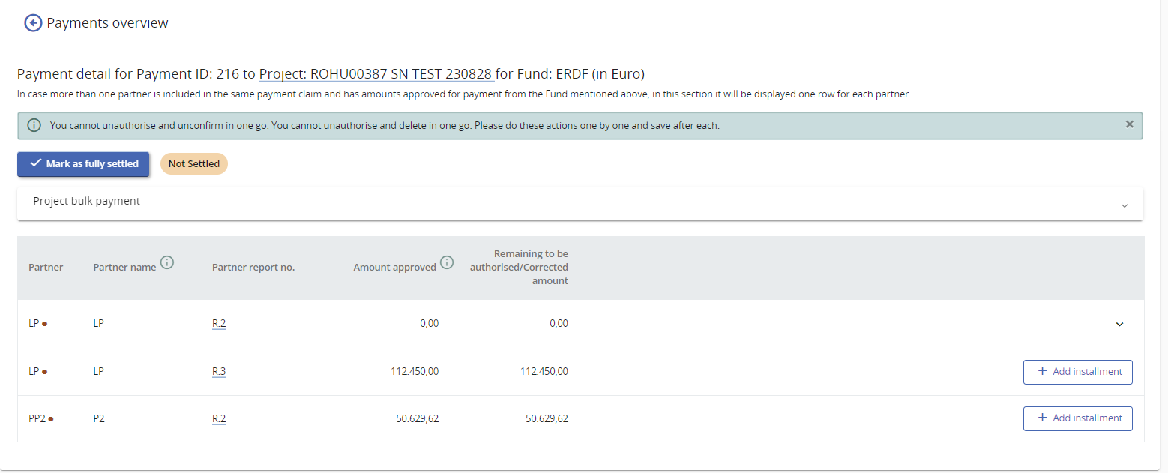Screen dimensions: 1168x473
Task: Click the 112.450,00 approved amount cell
Action: [x=415, y=372]
